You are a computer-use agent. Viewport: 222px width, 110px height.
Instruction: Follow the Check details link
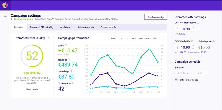32,89
